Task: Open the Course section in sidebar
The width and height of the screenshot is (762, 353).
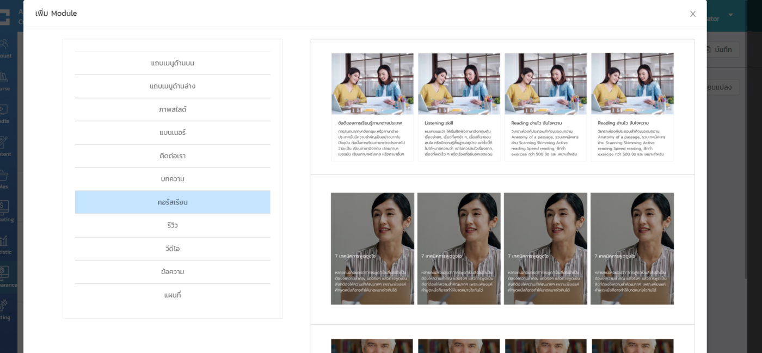Action: [x=5, y=80]
